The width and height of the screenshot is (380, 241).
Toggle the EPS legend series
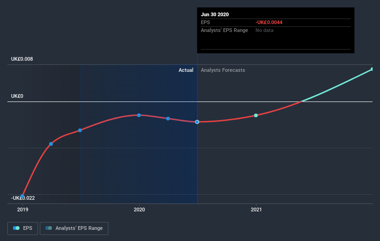pos(23,228)
